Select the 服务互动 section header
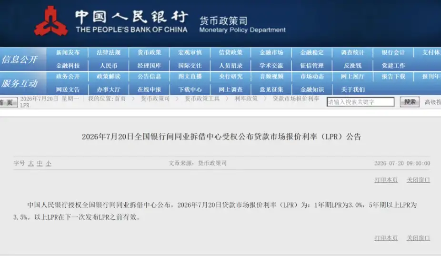The image size is (441, 256). 20,83
